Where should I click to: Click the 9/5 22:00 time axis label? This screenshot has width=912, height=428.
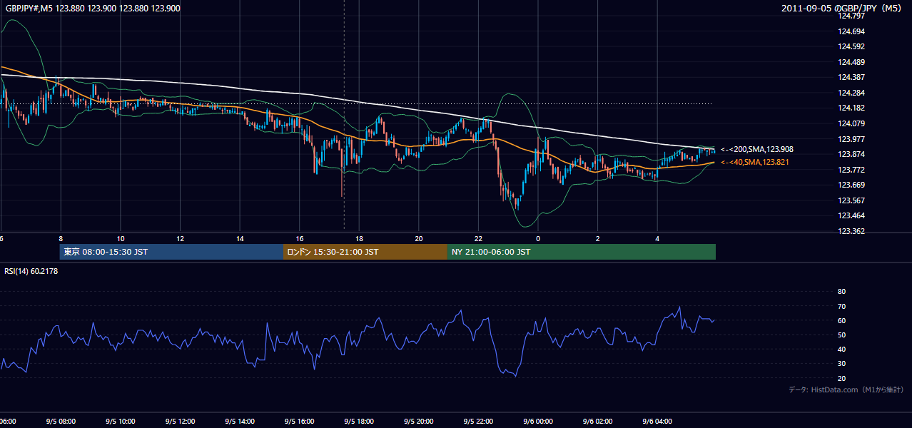pyautogui.click(x=478, y=422)
